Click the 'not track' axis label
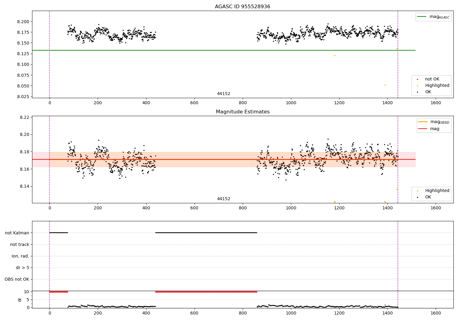The image size is (458, 320). point(20,244)
